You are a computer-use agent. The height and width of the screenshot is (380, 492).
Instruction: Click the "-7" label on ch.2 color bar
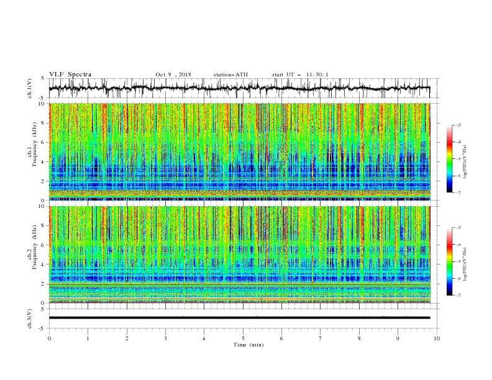point(458,296)
